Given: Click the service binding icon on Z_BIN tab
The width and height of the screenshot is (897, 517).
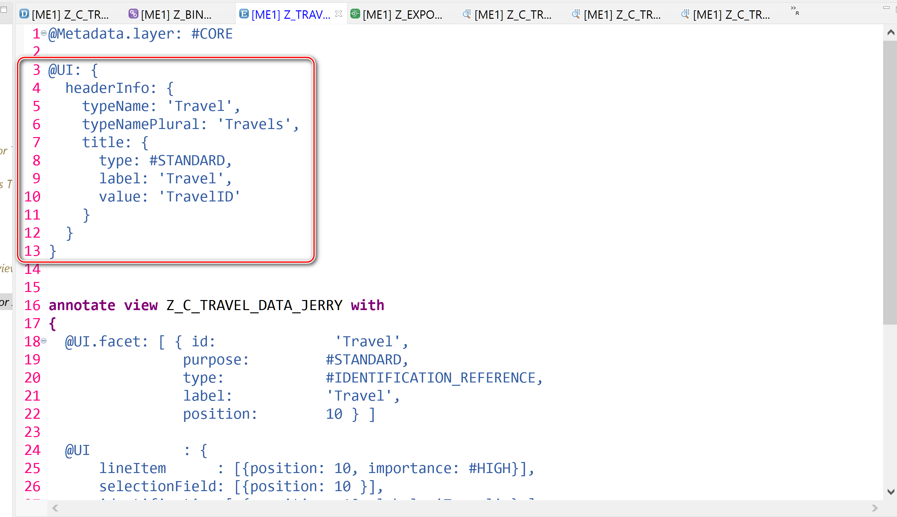Looking at the screenshot, I should click(133, 14).
